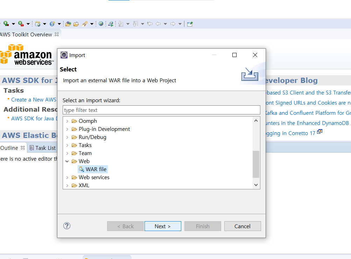Expand the Tasks folder
Image resolution: width=351 pixels, height=259 pixels.
click(x=67, y=145)
